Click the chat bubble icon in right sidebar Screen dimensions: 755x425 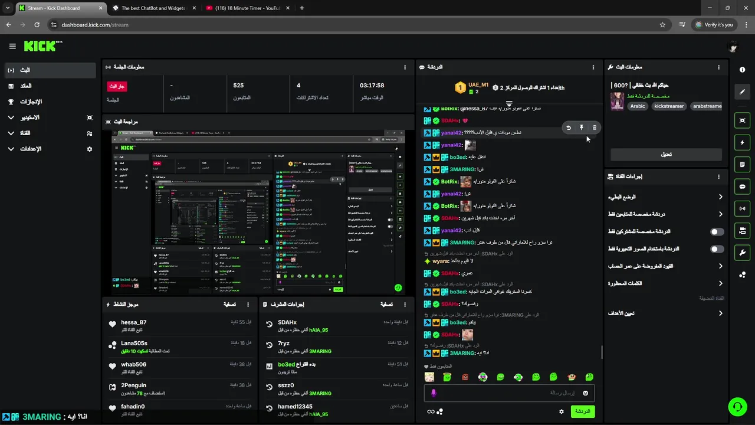(x=742, y=187)
